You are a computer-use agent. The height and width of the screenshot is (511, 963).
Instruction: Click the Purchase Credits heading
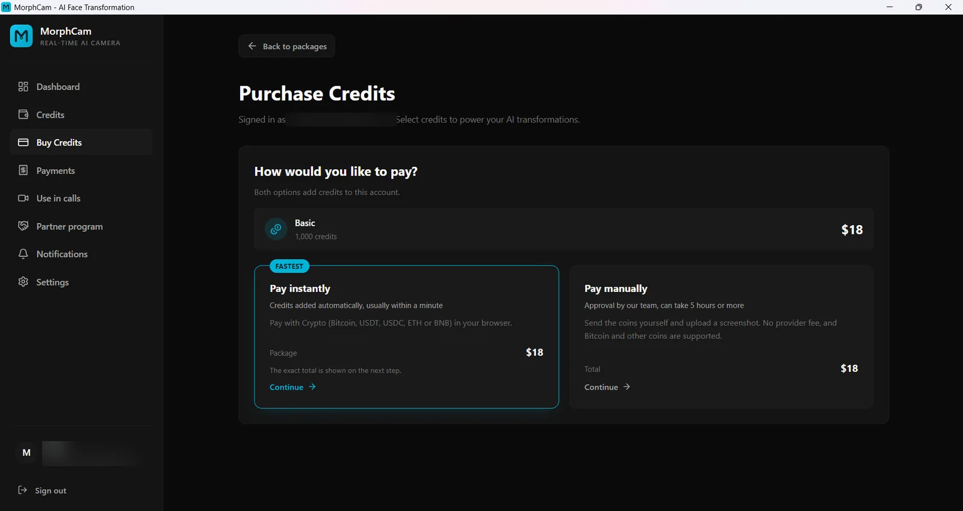tap(317, 93)
